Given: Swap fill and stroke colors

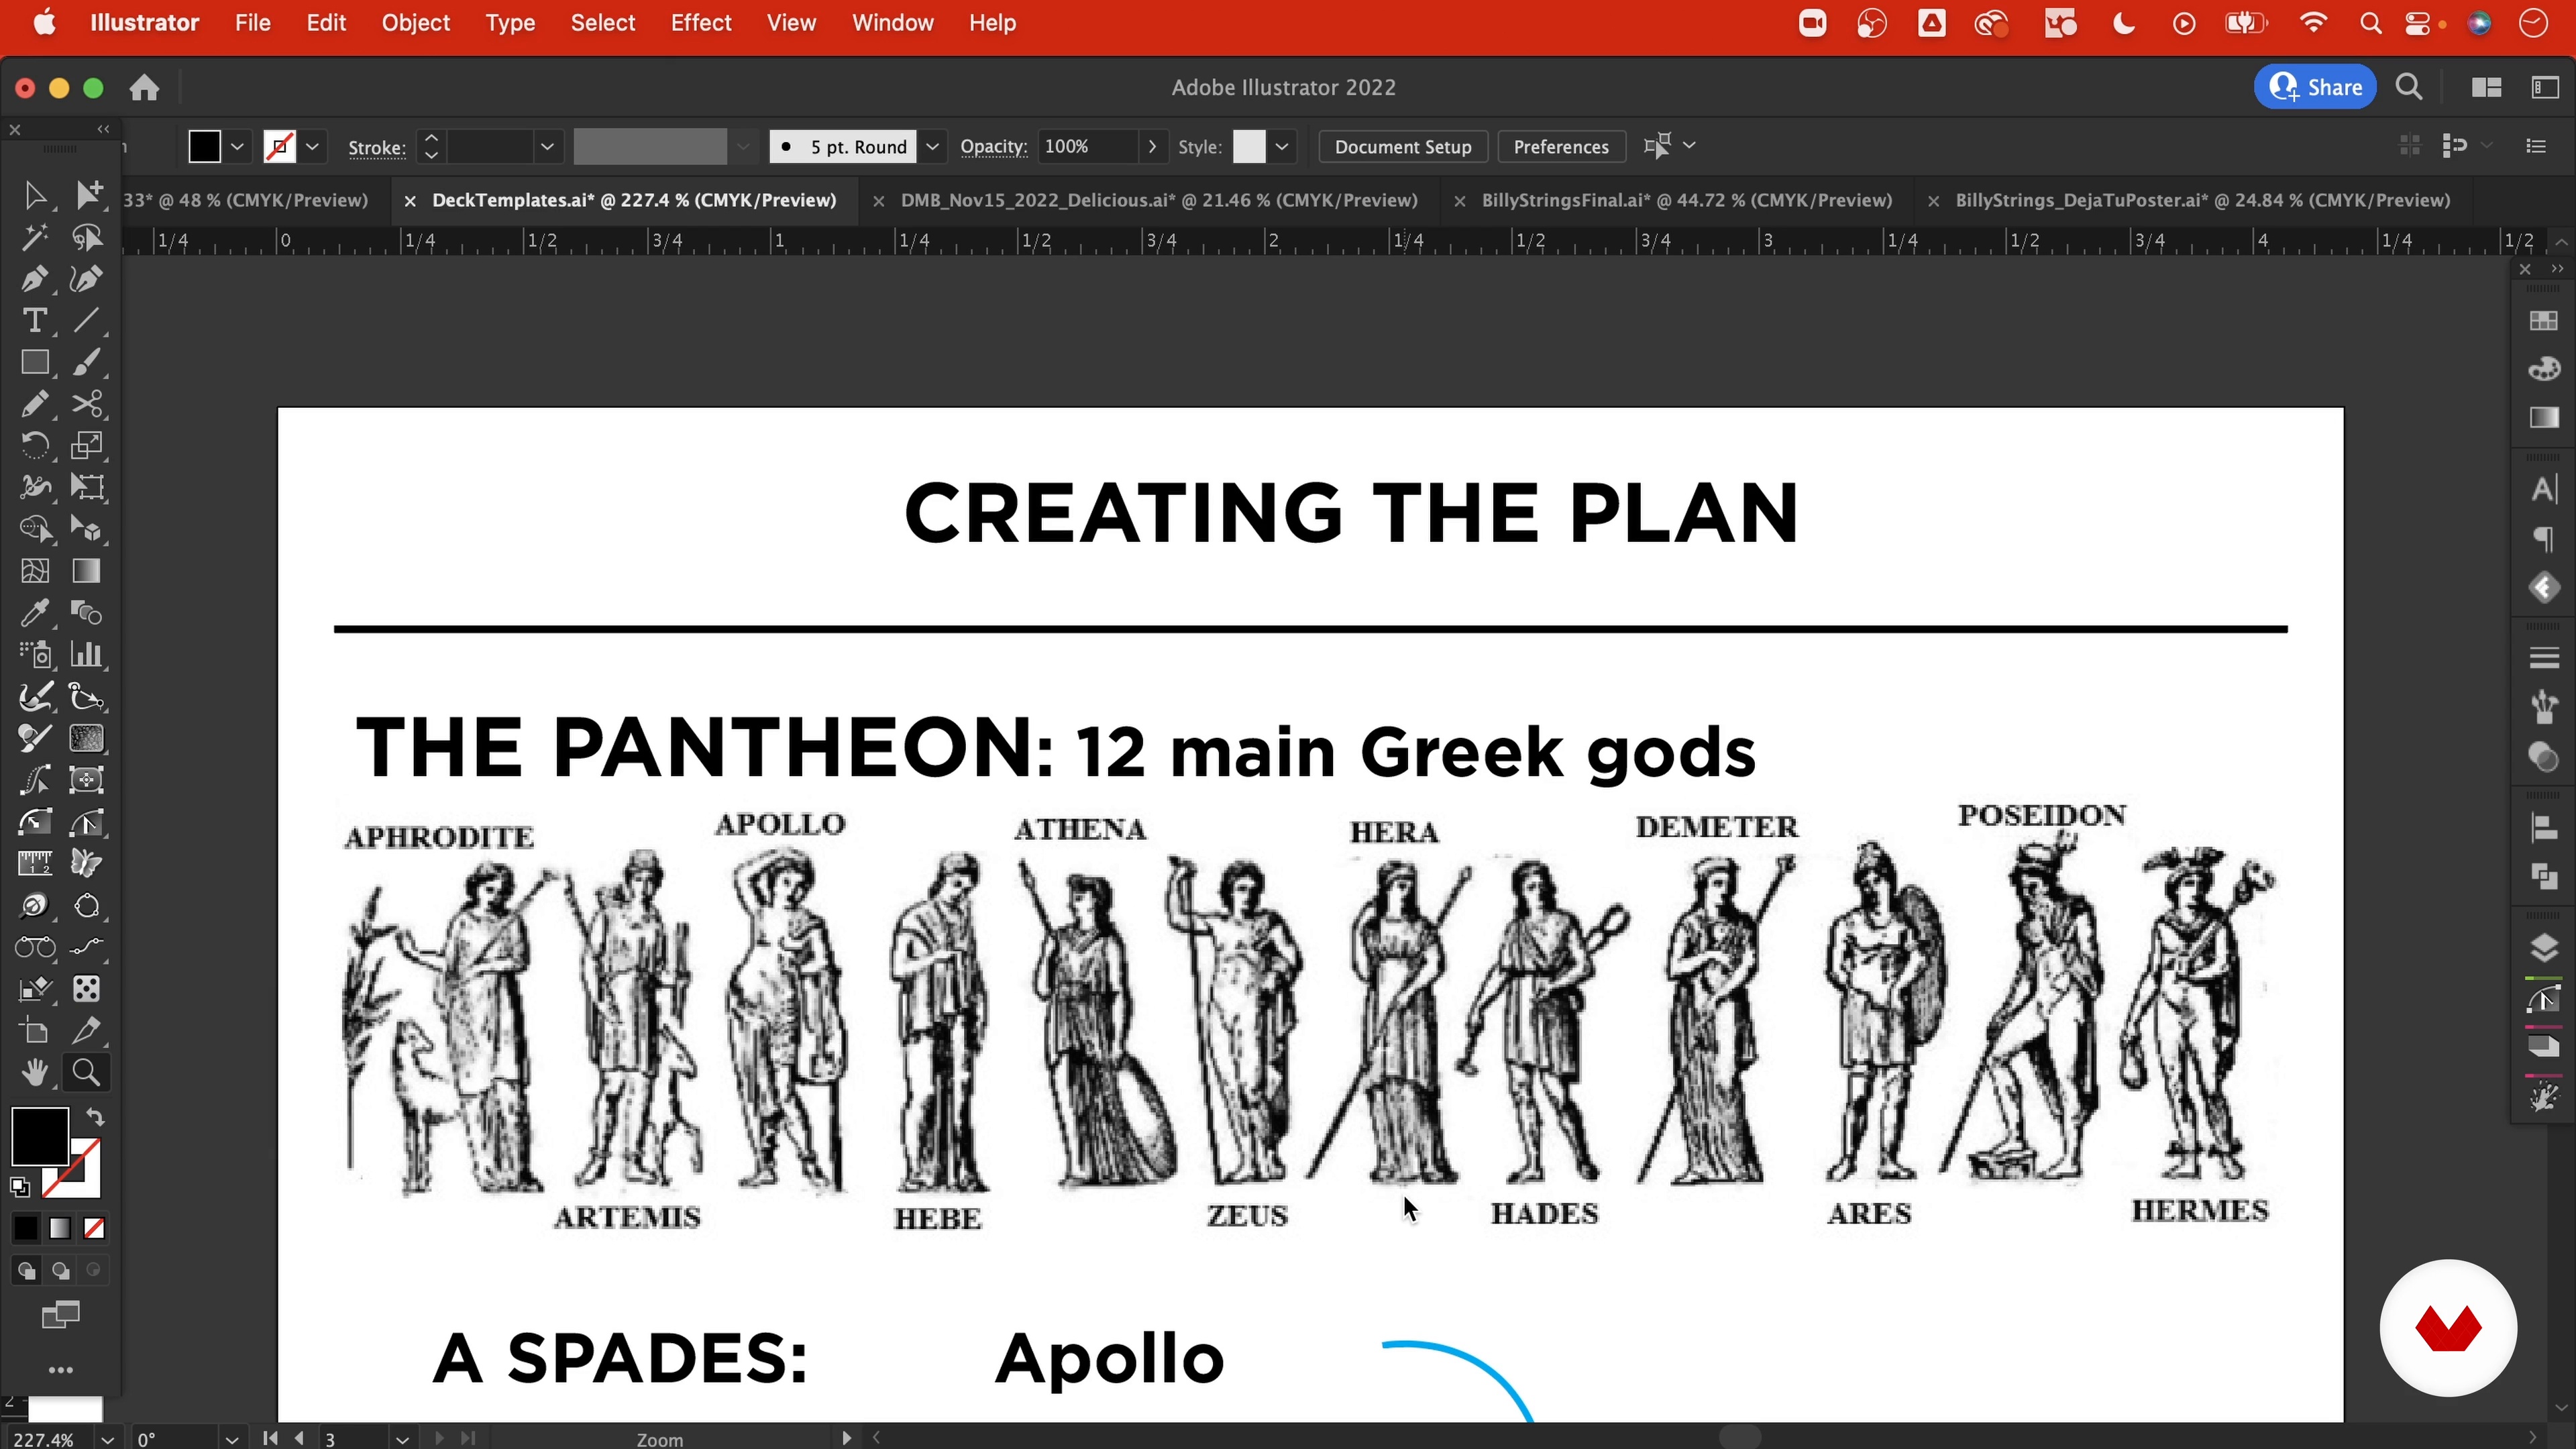Looking at the screenshot, I should [95, 1117].
